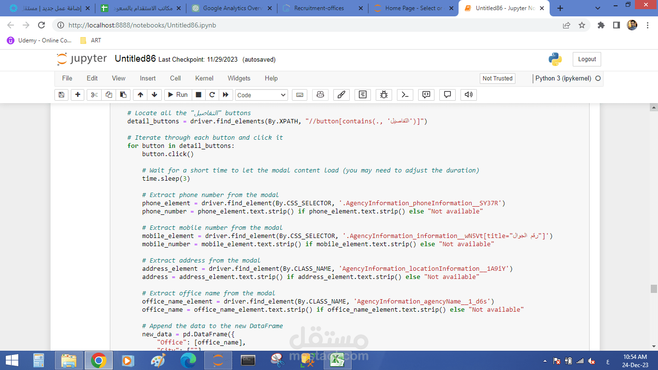Reload the page

(x=41, y=25)
